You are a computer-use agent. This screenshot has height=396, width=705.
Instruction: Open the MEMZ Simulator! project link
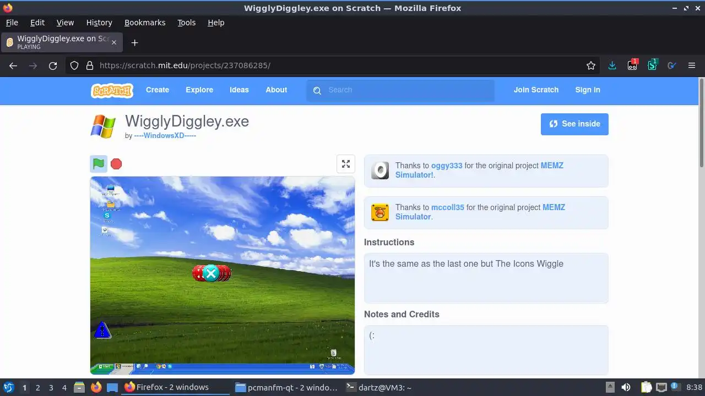click(x=479, y=170)
